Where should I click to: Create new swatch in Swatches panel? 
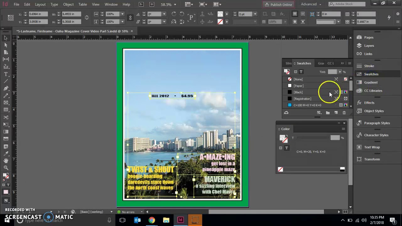336,113
